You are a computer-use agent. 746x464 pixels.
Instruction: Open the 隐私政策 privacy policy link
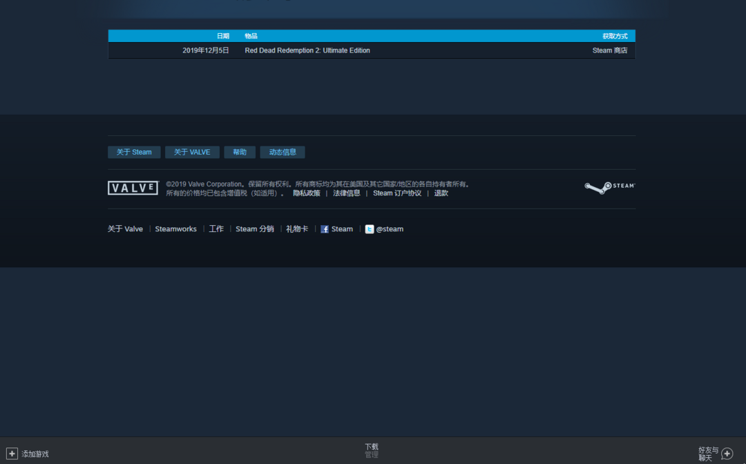tap(307, 193)
